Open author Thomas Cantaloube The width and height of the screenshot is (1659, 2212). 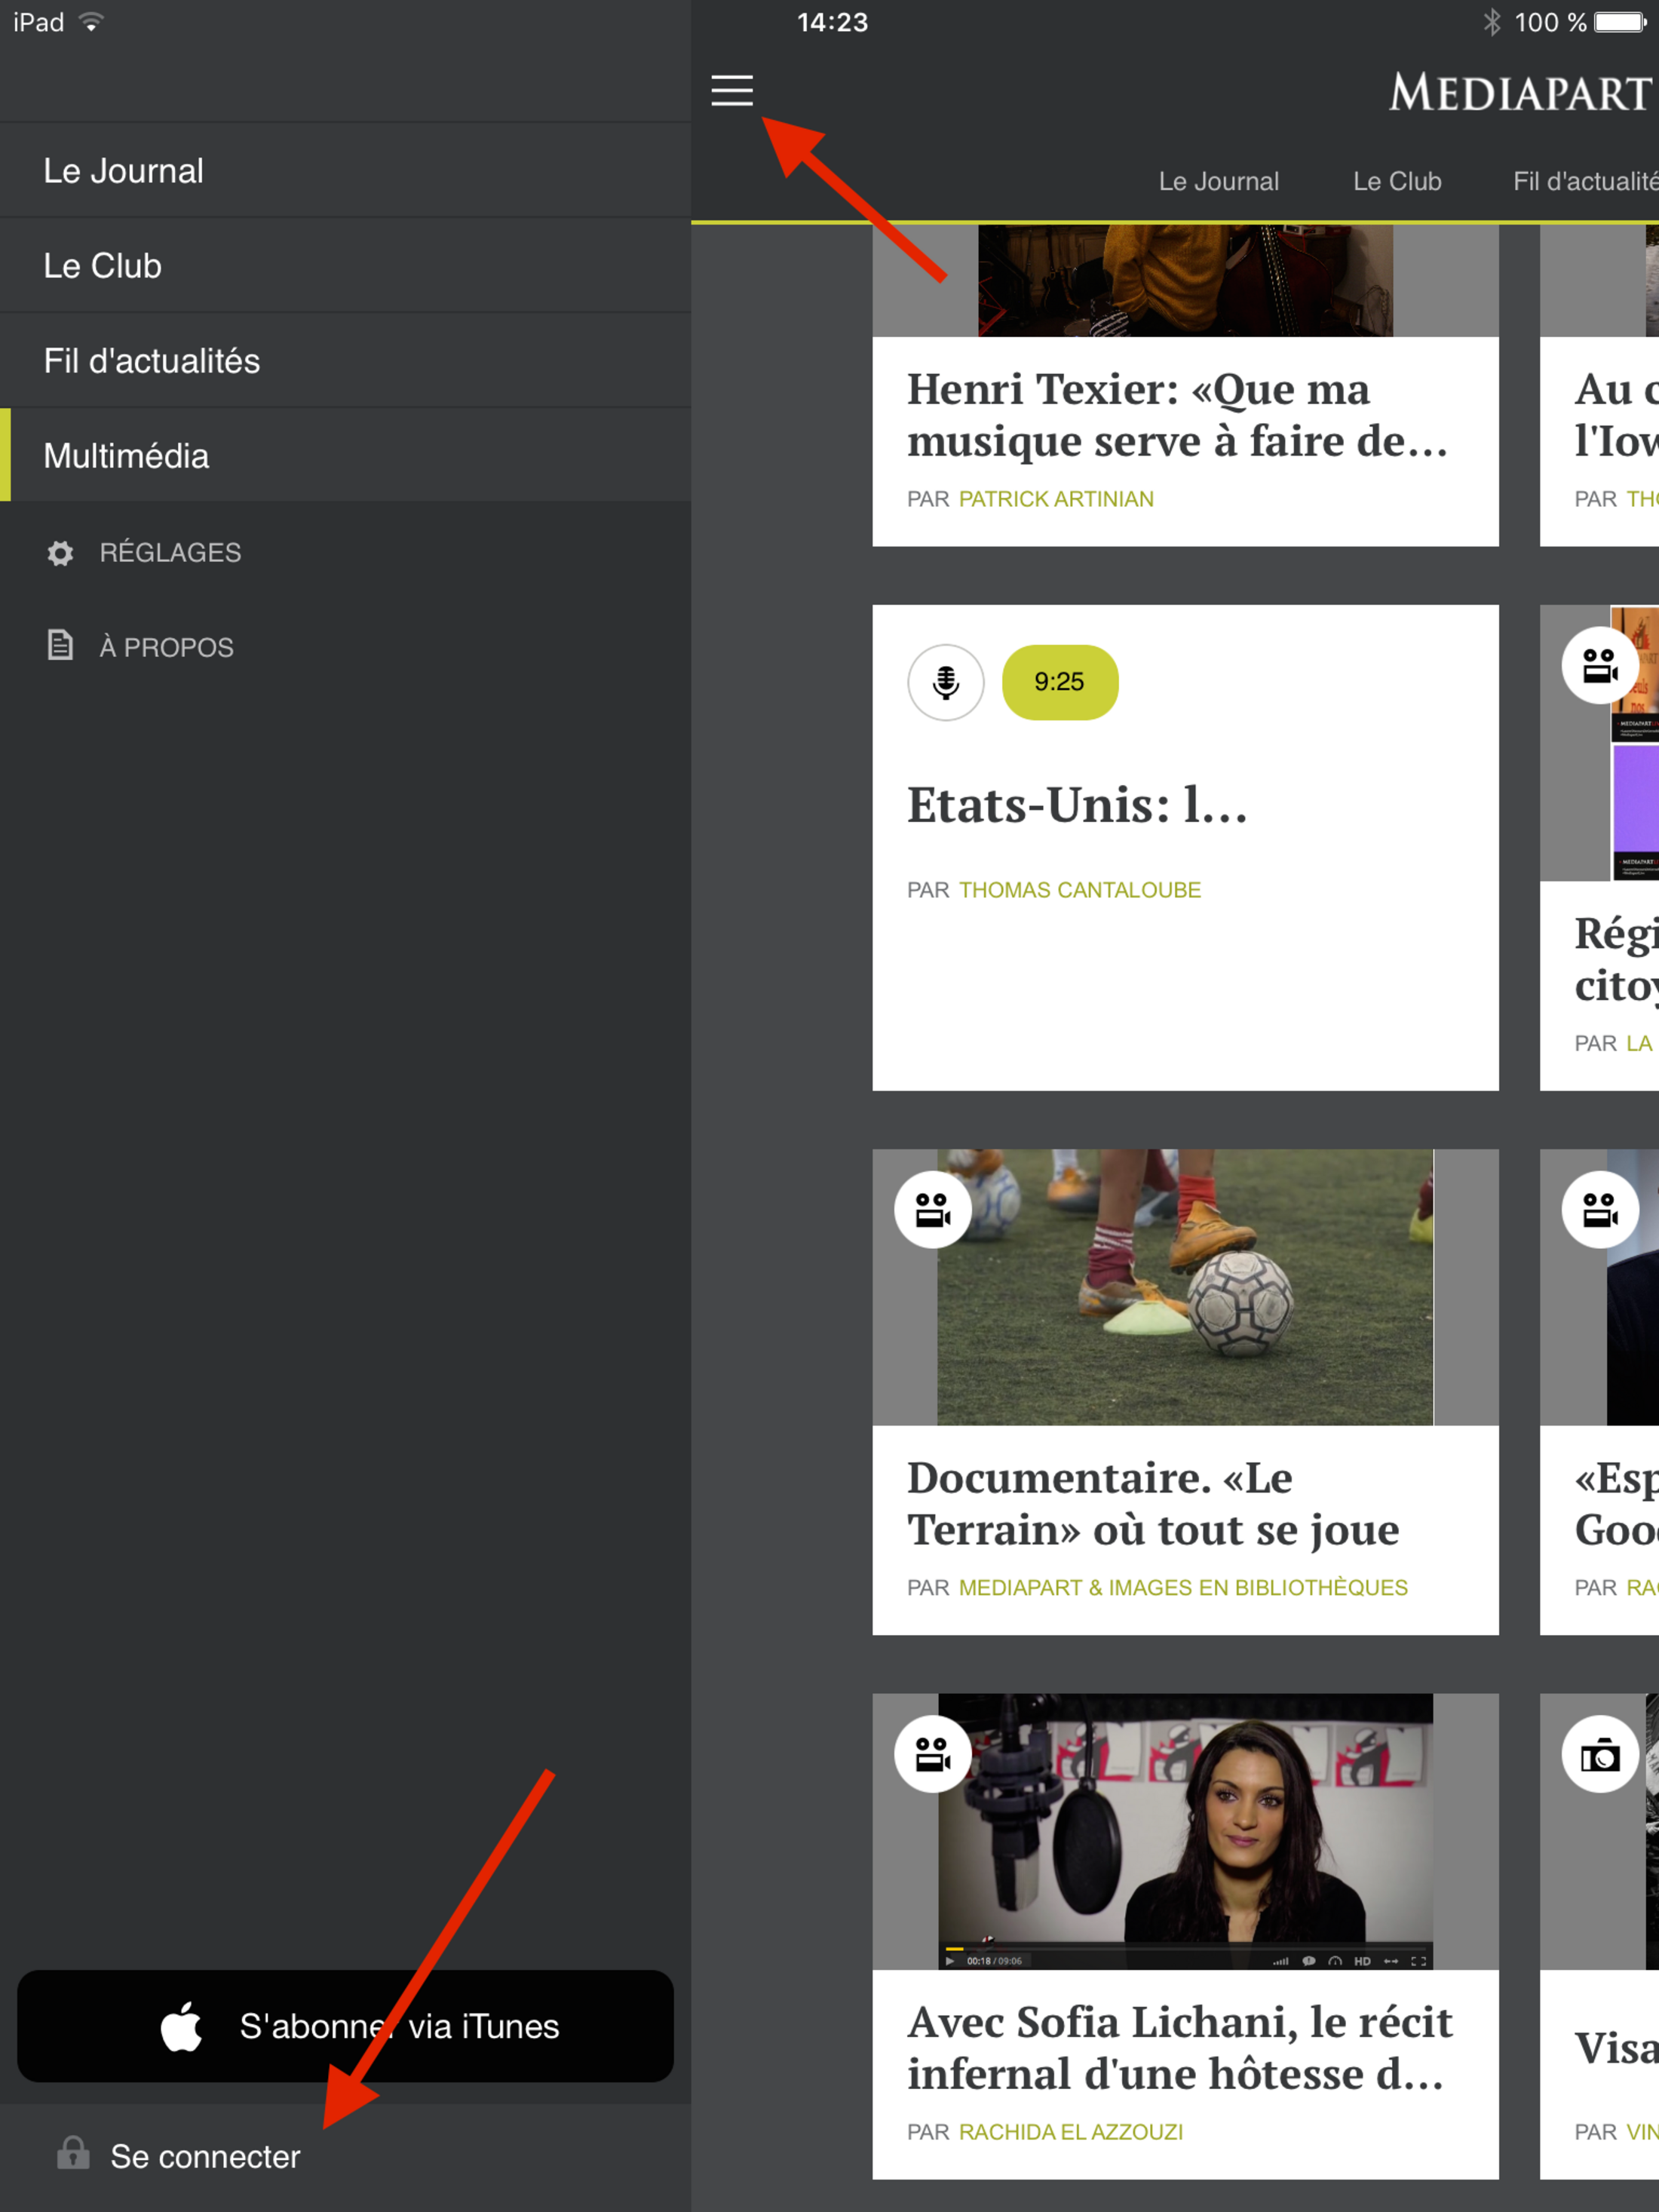coord(1080,890)
